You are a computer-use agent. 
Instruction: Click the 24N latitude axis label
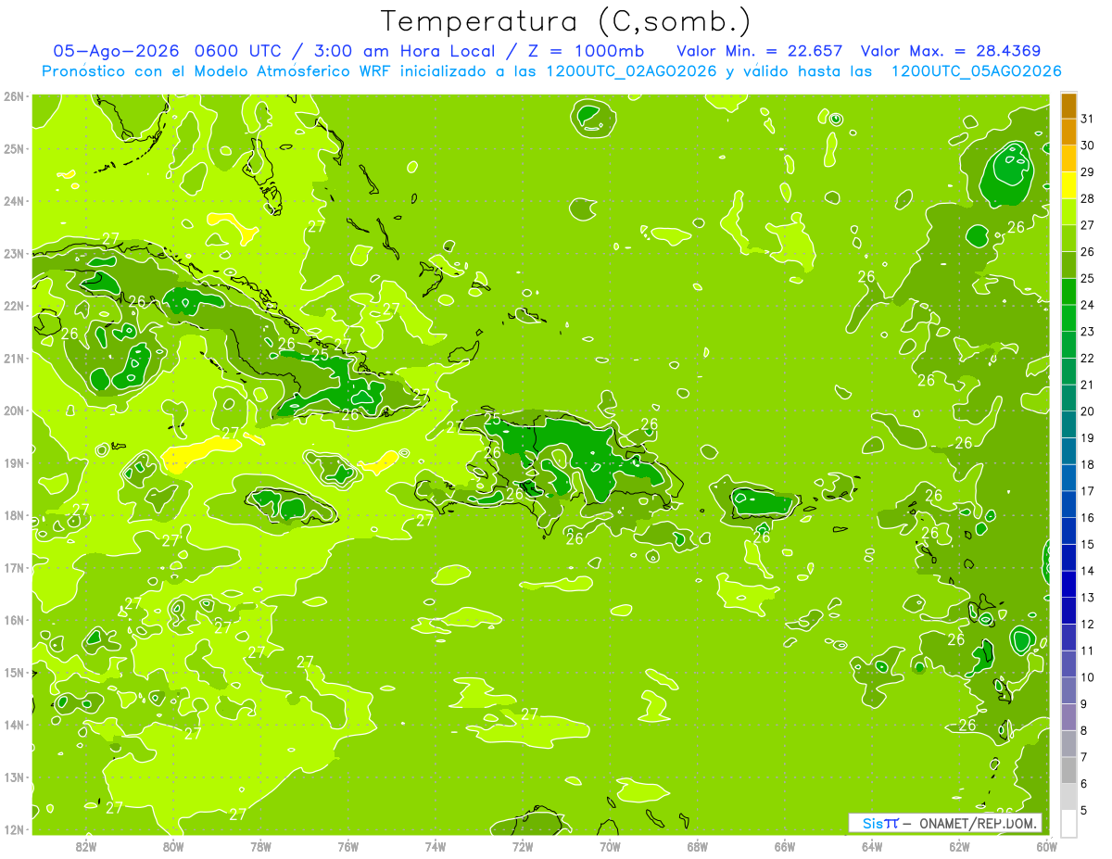pos(14,201)
